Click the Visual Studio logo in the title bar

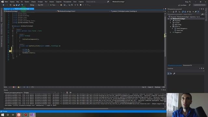pyautogui.click(x=2, y=2)
